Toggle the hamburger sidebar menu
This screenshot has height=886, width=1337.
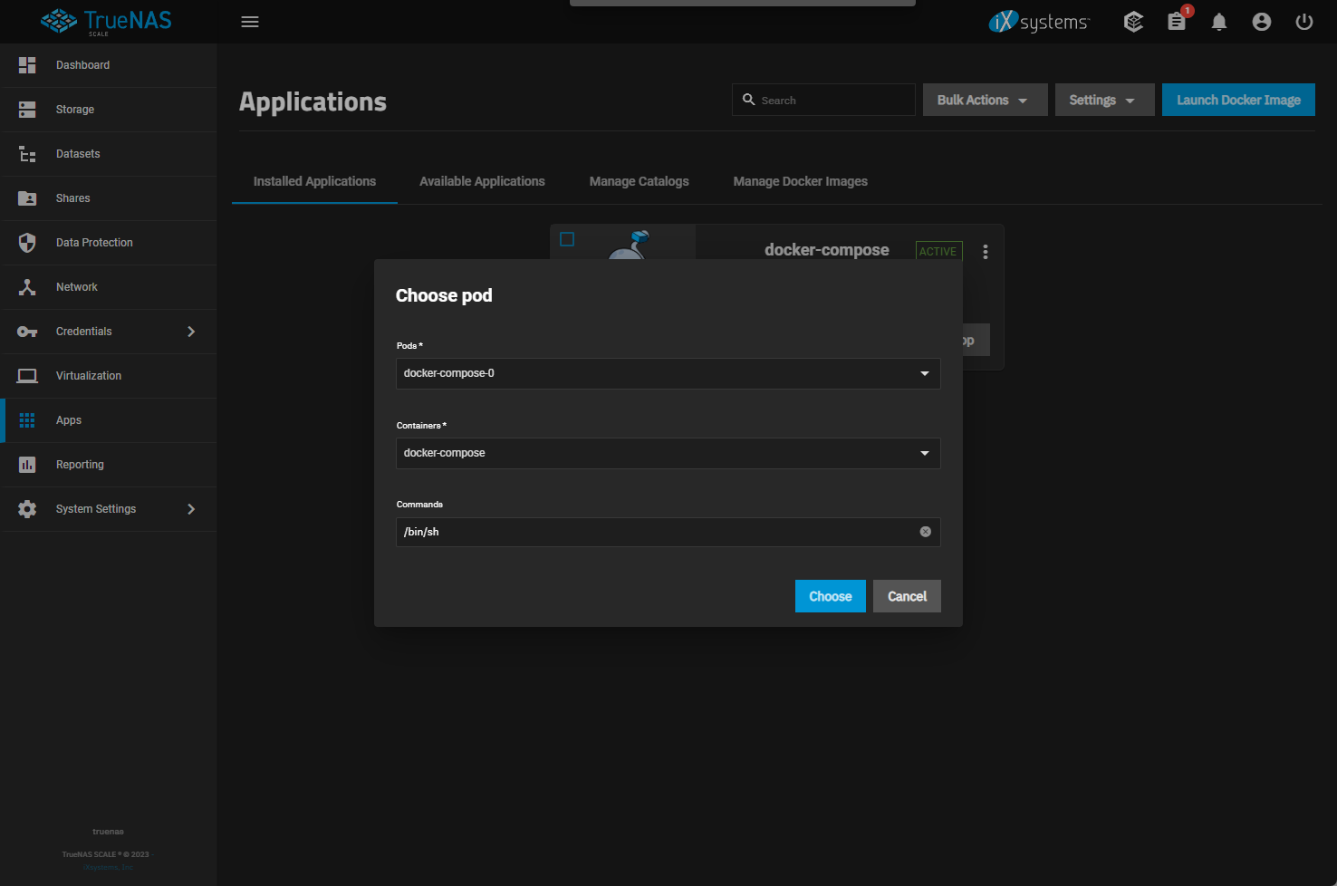250,22
